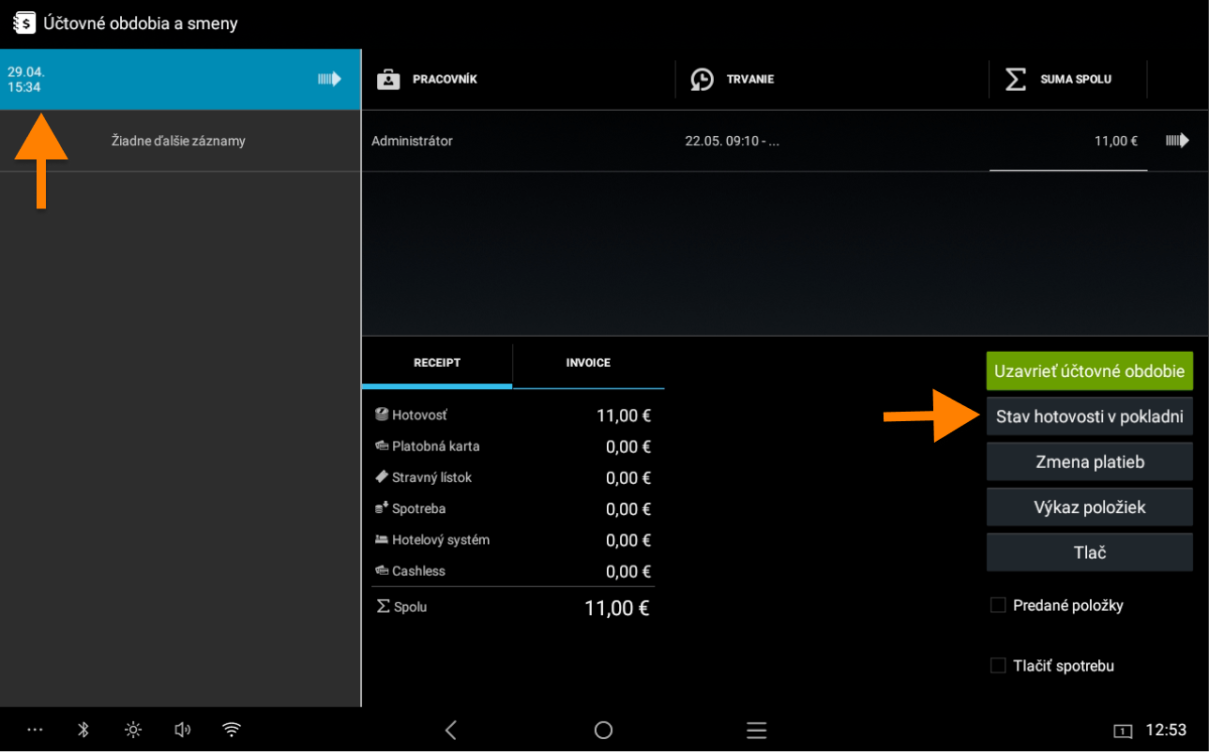Expand the 29.04. period arrow
Screen dimensions: 1209x755
(329, 80)
